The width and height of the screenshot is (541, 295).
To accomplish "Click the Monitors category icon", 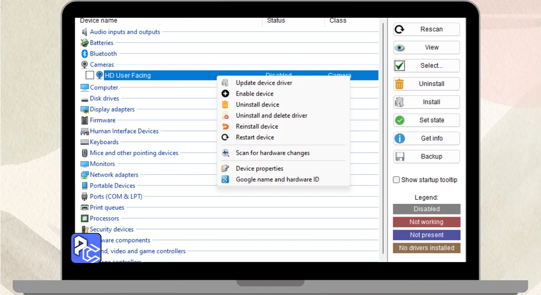I will click(85, 164).
